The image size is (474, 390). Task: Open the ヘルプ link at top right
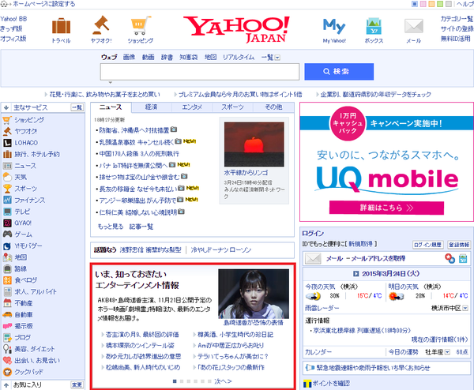[465, 4]
